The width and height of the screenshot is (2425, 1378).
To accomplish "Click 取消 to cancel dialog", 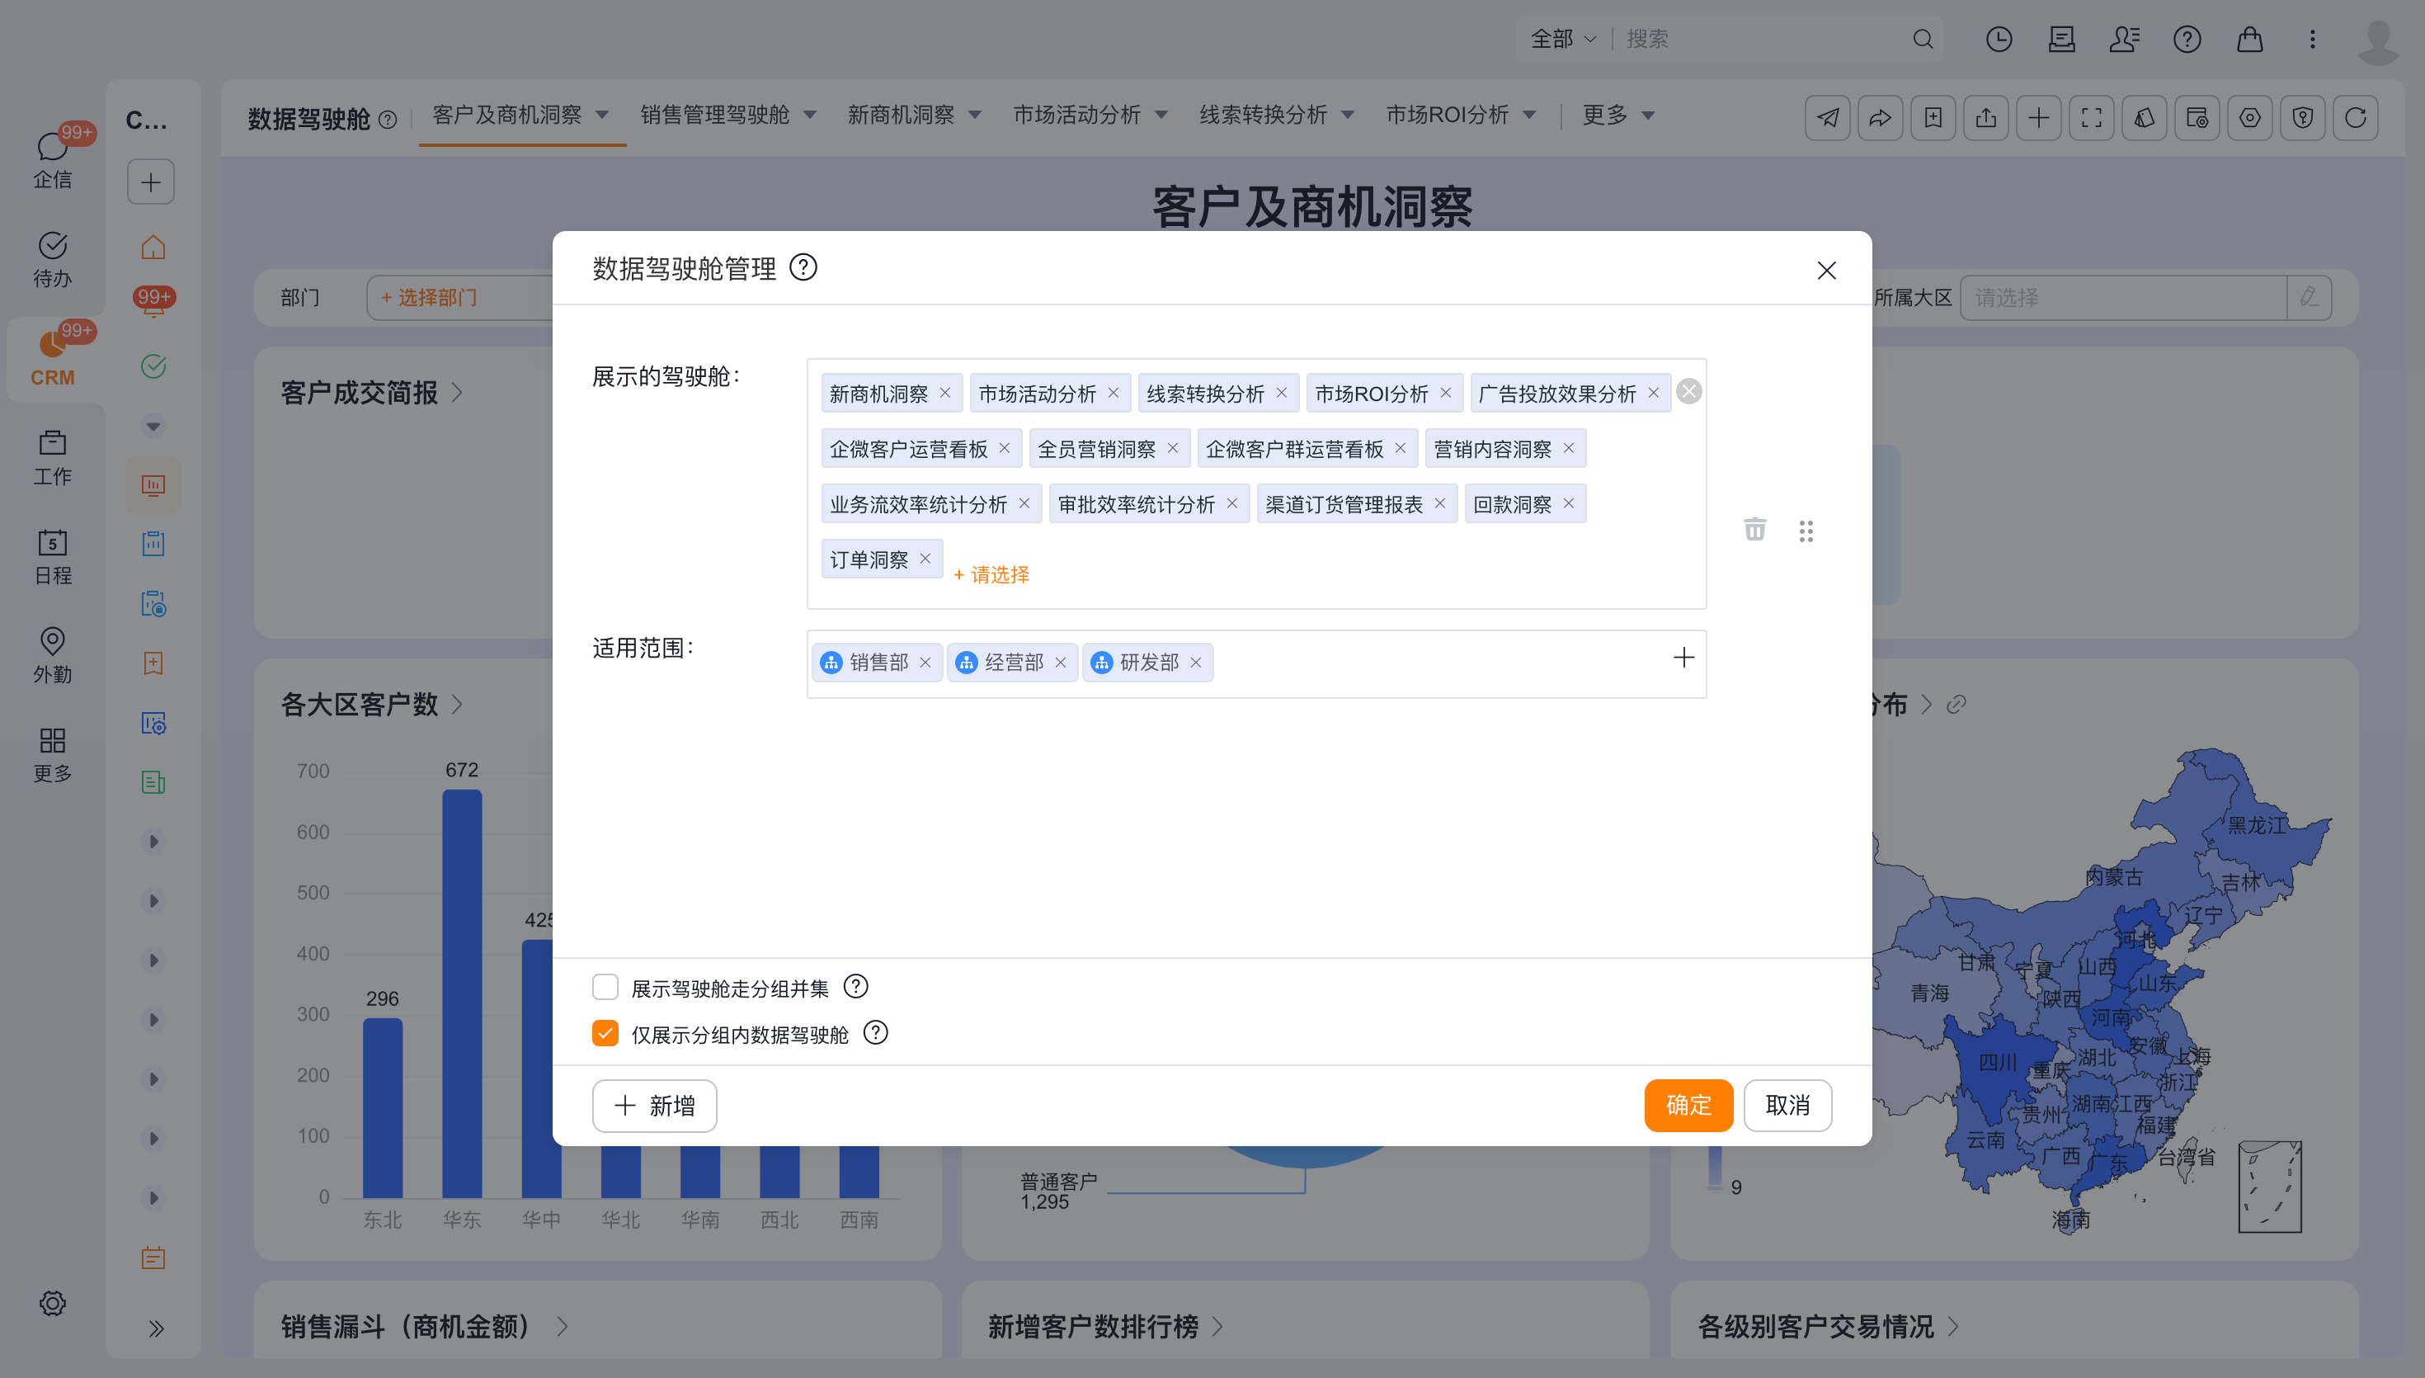I will point(1787,1106).
